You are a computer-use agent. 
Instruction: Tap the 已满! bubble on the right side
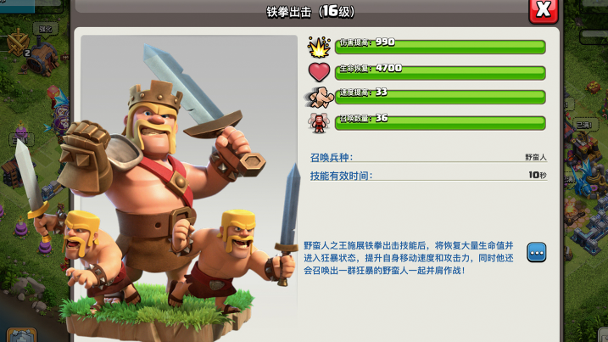pyautogui.click(x=584, y=125)
